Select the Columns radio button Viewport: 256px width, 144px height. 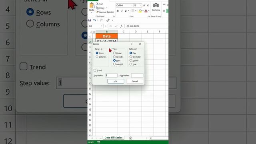(97, 57)
